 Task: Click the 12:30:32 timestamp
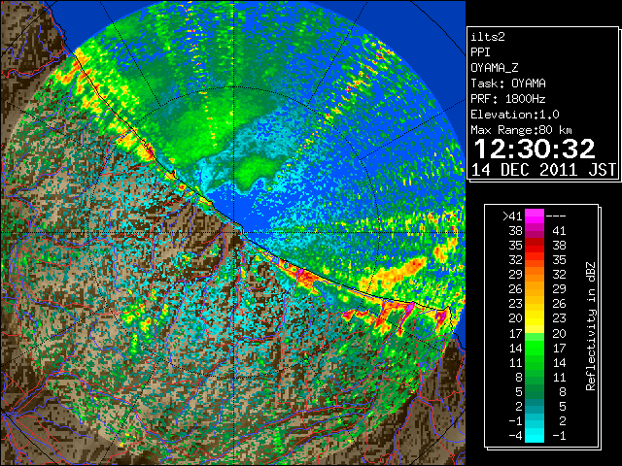tap(535, 149)
